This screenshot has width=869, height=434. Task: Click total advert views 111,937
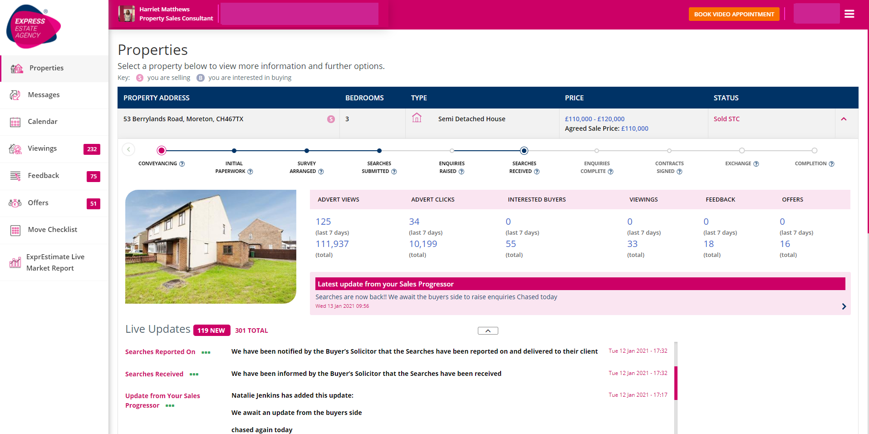tap(332, 244)
